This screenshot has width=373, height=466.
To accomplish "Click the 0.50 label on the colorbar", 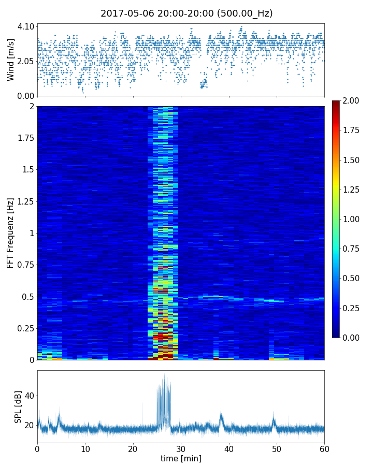I will click(x=352, y=278).
